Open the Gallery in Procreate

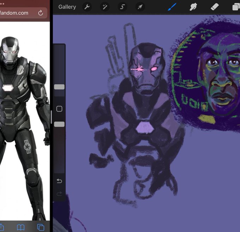[67, 7]
